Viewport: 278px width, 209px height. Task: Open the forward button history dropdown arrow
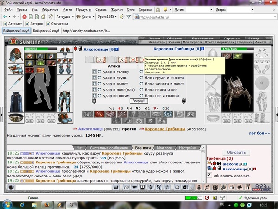point(19,17)
